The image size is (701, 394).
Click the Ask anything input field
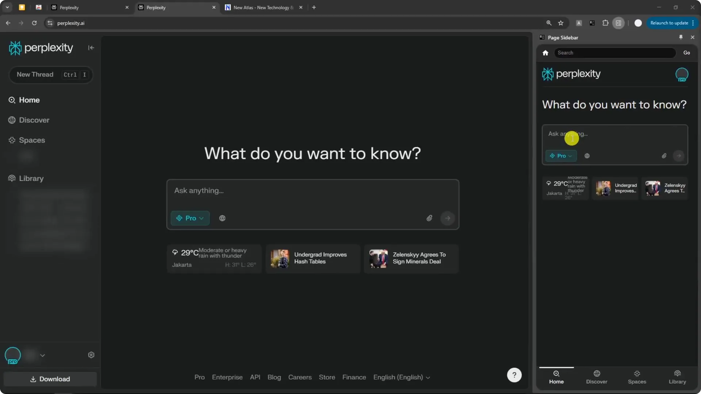pyautogui.click(x=313, y=190)
